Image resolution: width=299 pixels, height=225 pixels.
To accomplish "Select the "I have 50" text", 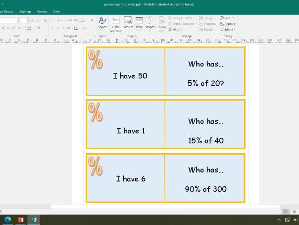I will coord(130,76).
